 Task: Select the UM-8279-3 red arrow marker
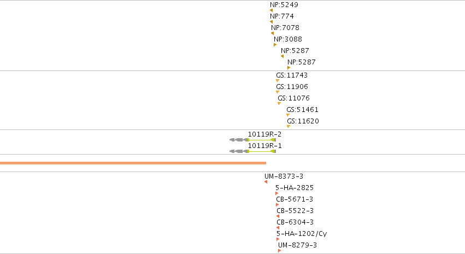(x=279, y=251)
